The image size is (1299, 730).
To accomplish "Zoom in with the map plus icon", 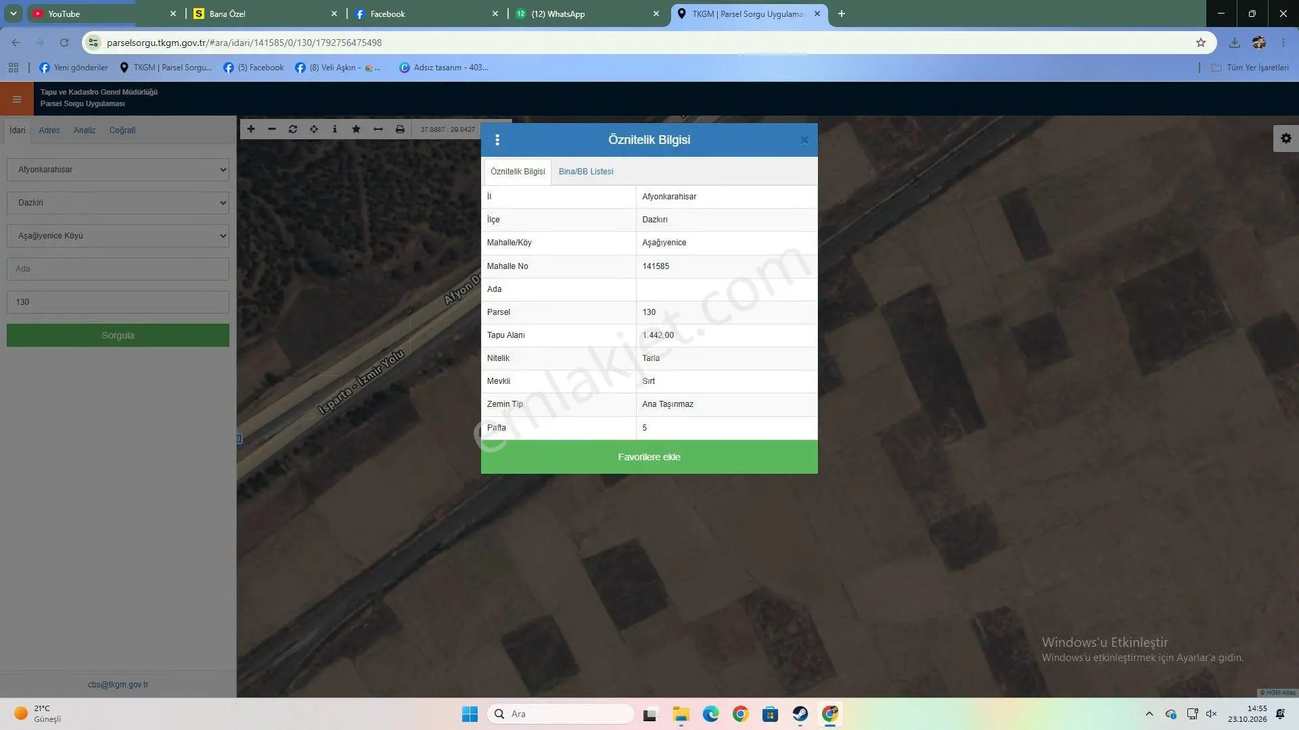I will 251,129.
